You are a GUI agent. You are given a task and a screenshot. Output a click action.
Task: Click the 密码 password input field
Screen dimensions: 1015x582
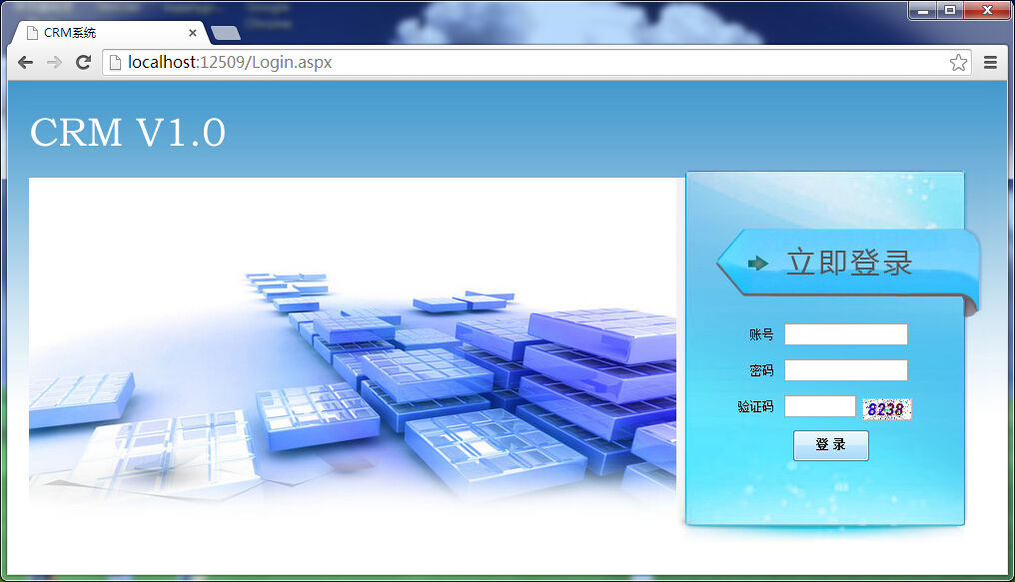pyautogui.click(x=845, y=370)
